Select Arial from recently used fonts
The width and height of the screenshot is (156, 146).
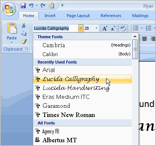(83, 70)
